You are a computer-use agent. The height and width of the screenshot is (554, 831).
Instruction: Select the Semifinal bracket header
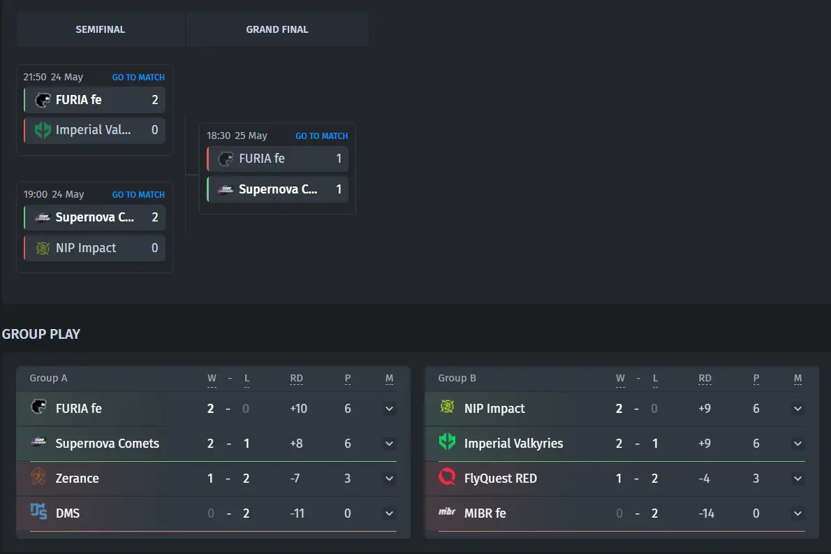[x=100, y=29]
